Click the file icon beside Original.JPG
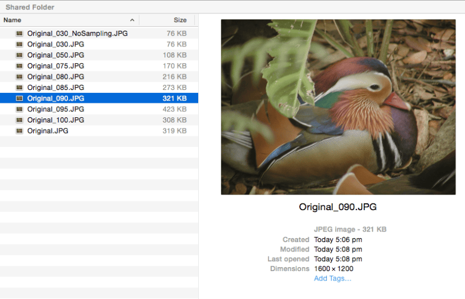 [19, 131]
